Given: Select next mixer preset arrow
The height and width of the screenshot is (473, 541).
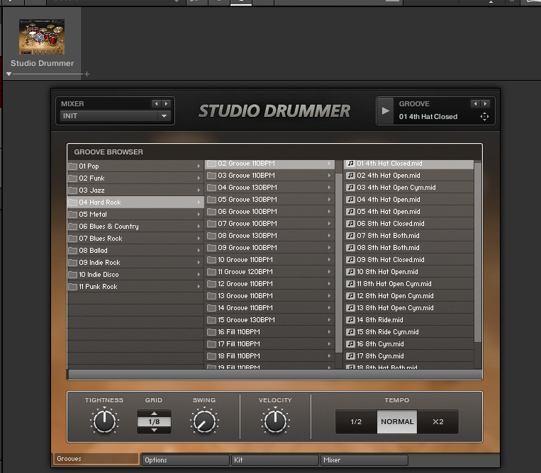Looking at the screenshot, I should click(x=166, y=103).
